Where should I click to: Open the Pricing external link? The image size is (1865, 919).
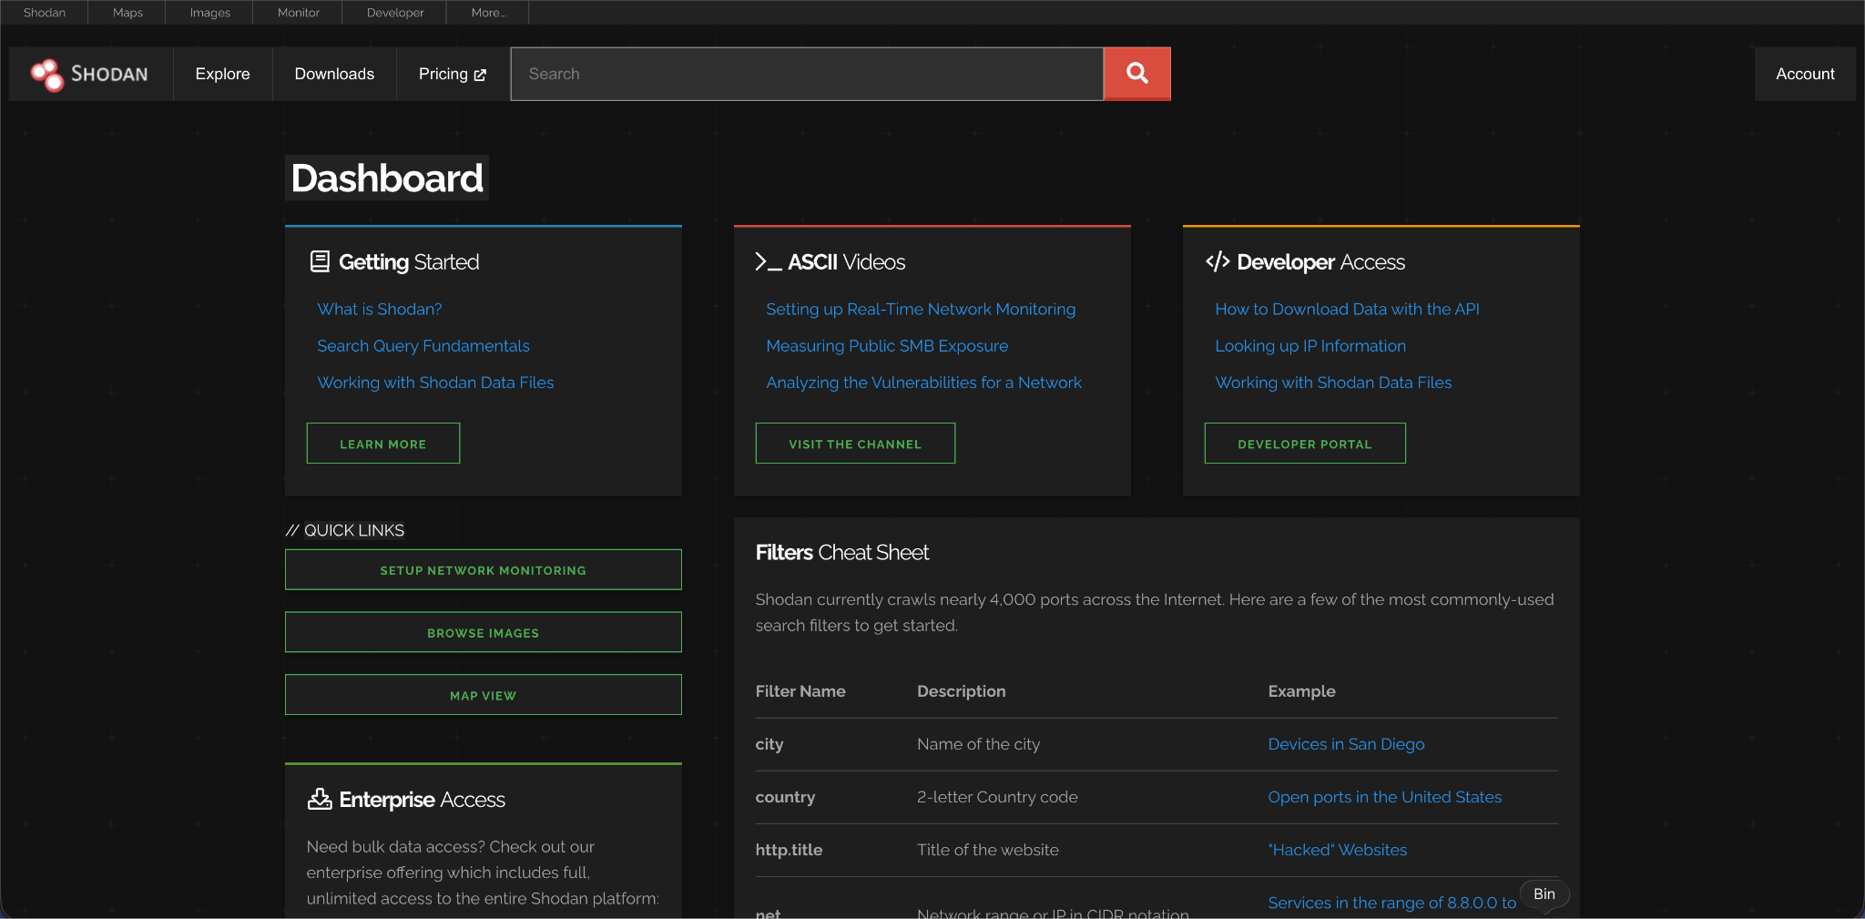click(x=452, y=74)
